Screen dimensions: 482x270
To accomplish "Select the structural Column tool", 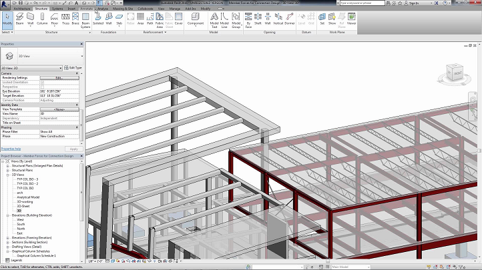I will 42,19.
